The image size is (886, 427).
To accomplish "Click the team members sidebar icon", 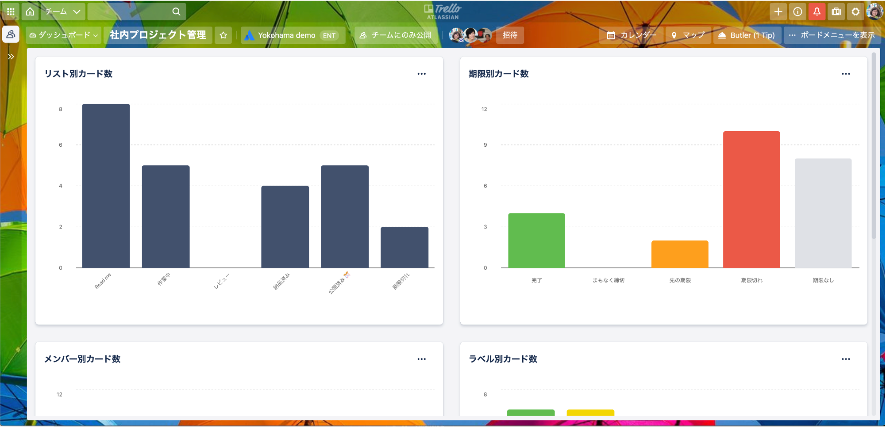I will pos(11,34).
